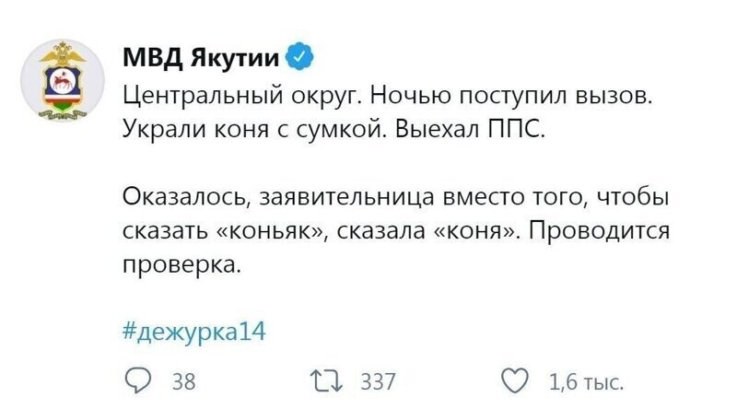Click the golden double-headed eagle in avatar
This screenshot has width=737, height=420.
(x=63, y=54)
